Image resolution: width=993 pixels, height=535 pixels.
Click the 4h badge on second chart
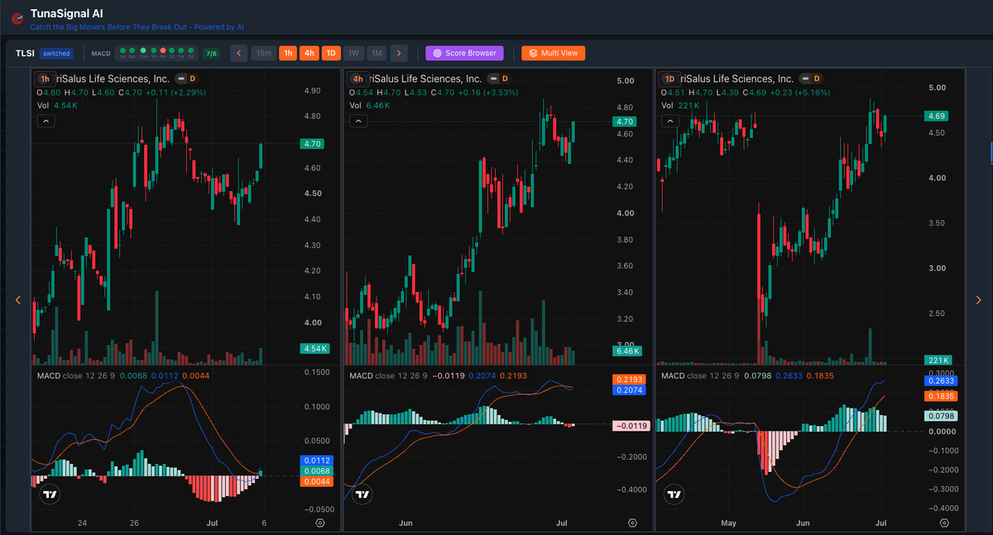[358, 79]
